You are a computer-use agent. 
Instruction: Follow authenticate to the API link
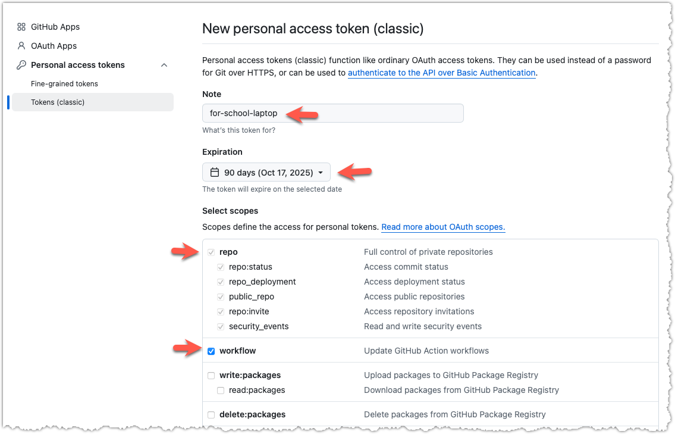coord(442,73)
